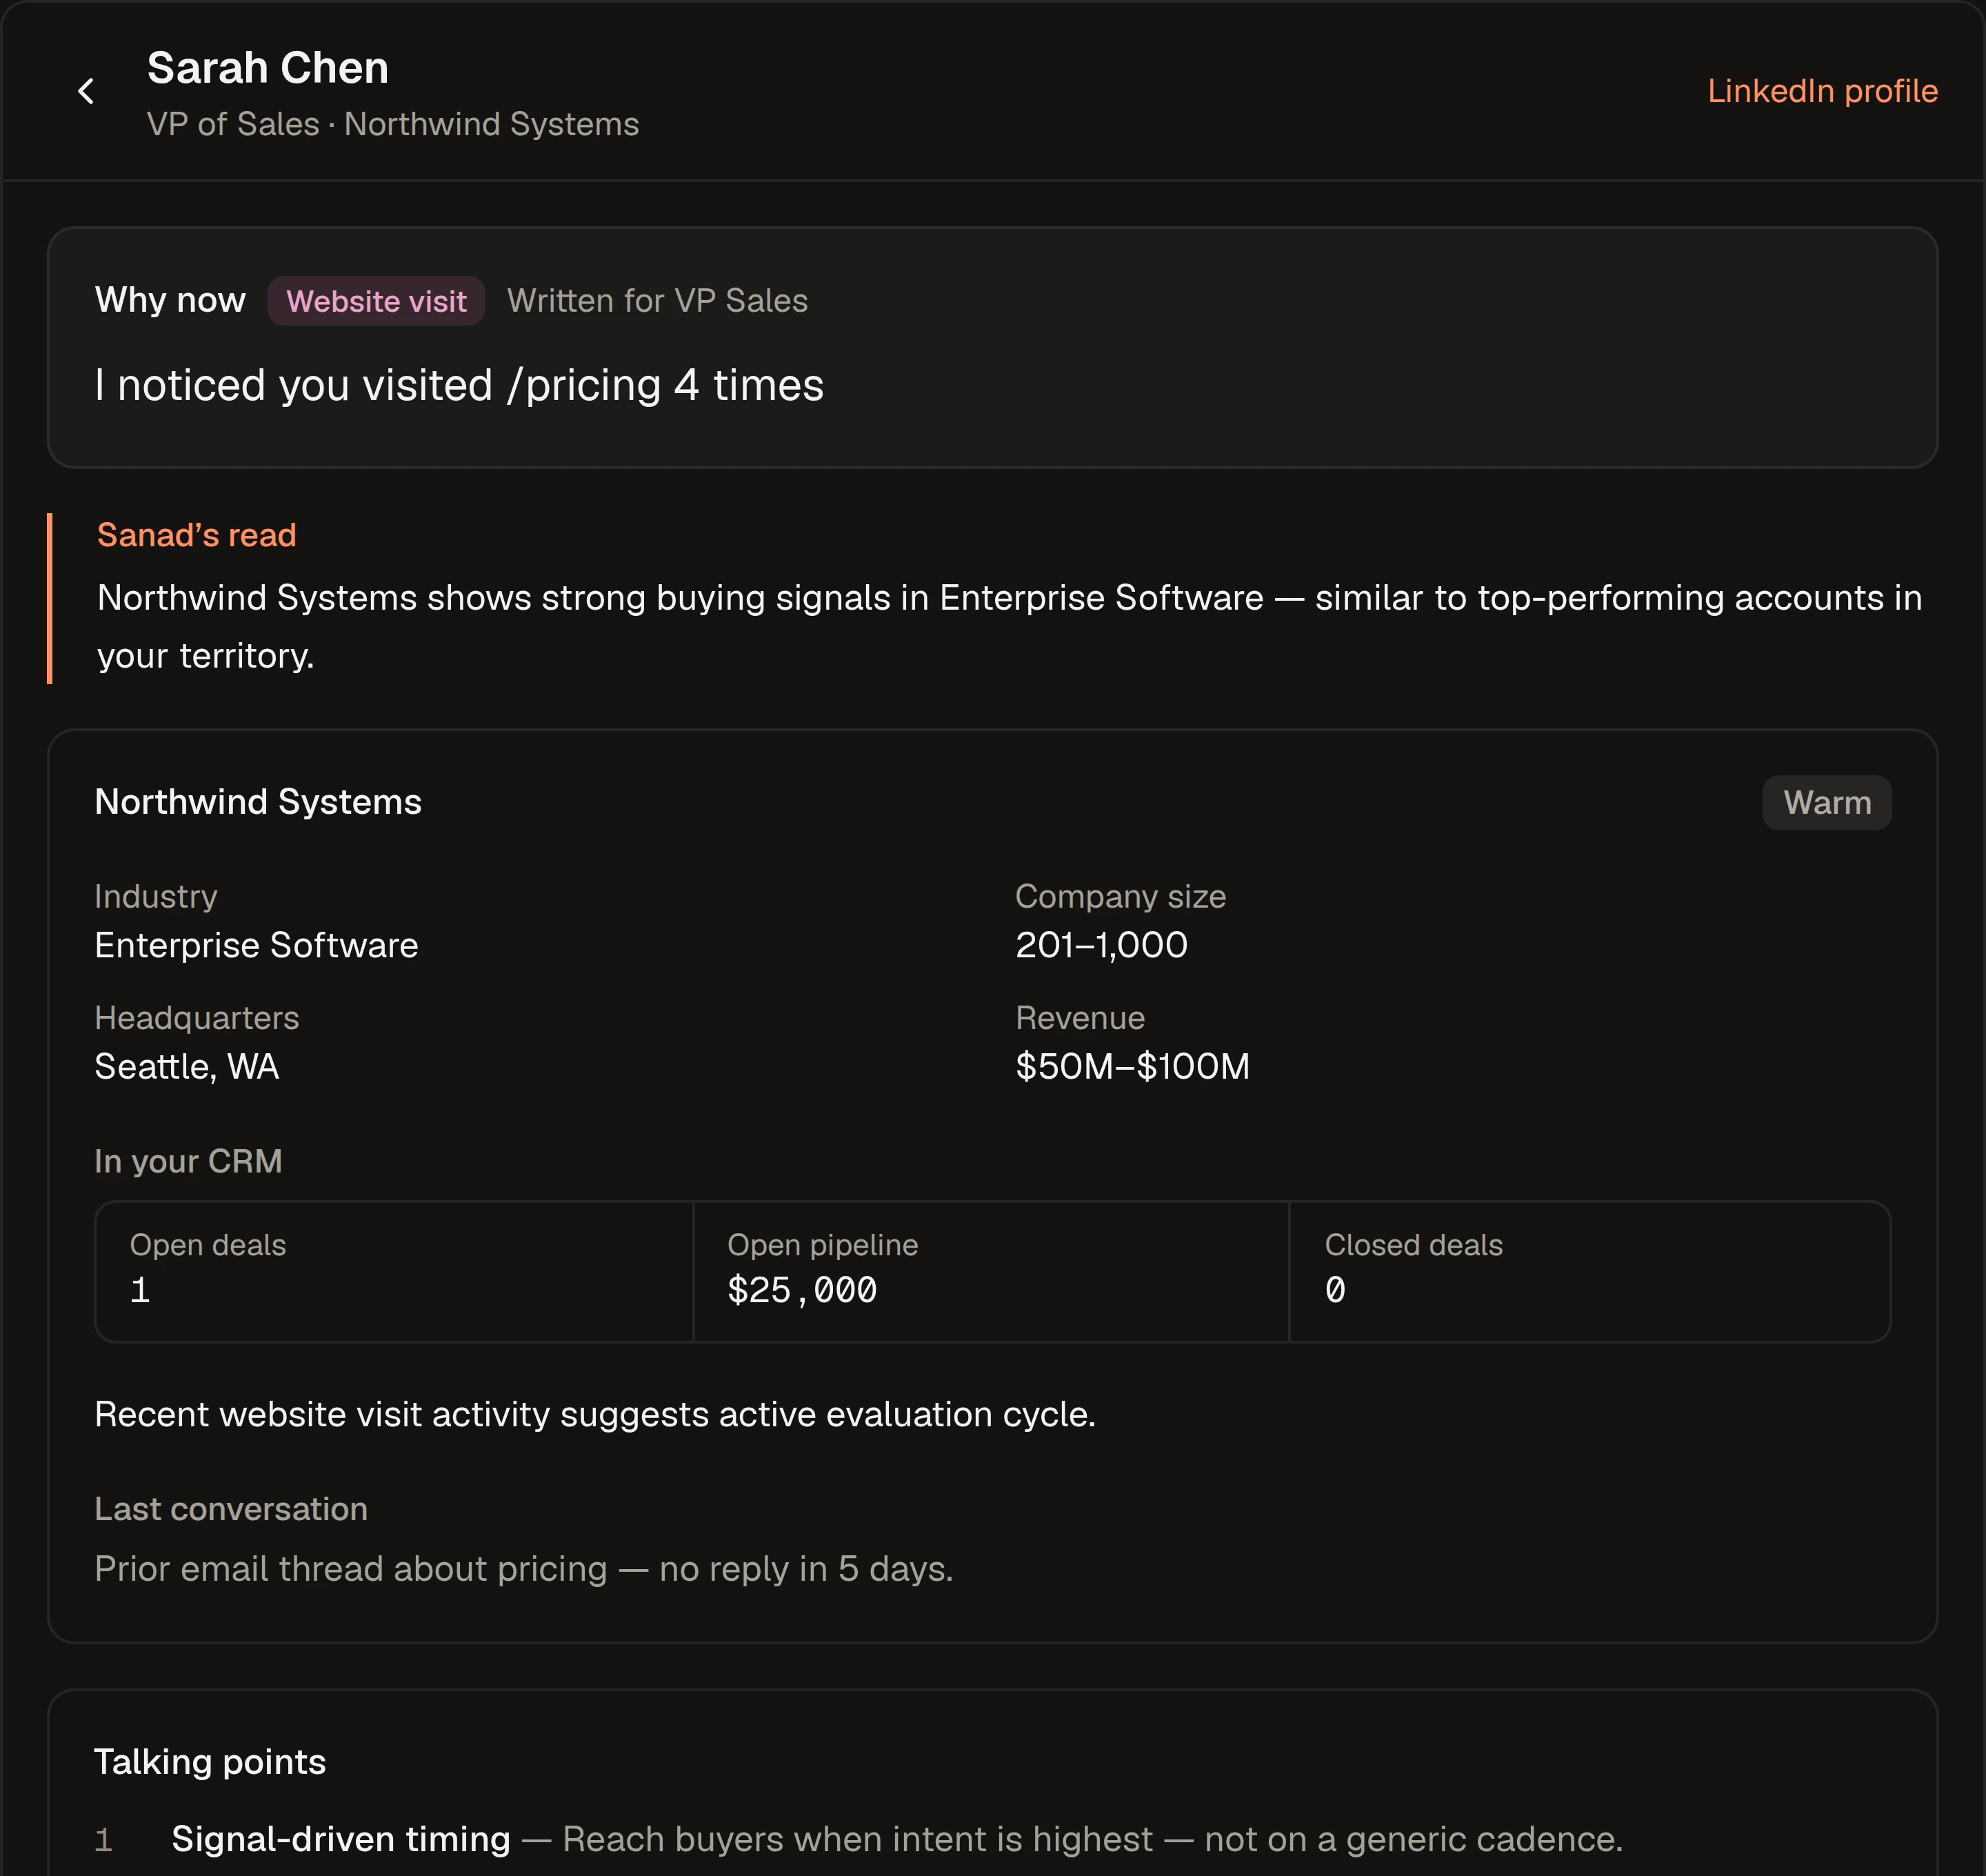Click the 'In your CRM' label

pyautogui.click(x=188, y=1161)
